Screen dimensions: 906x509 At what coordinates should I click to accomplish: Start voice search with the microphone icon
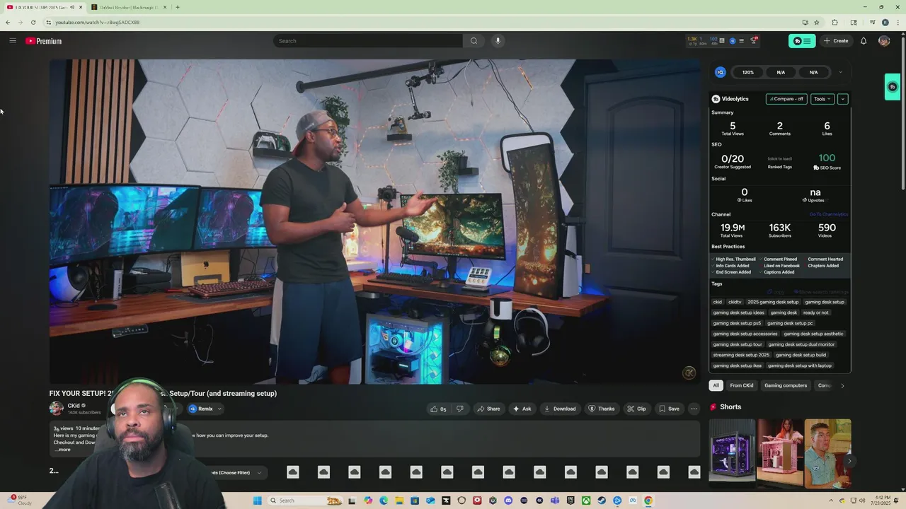coord(498,41)
